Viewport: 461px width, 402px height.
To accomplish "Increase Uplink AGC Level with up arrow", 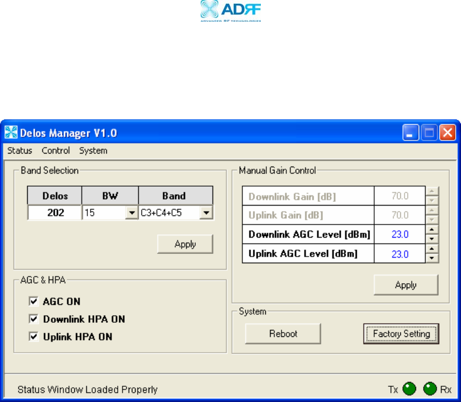I will 432,249.
